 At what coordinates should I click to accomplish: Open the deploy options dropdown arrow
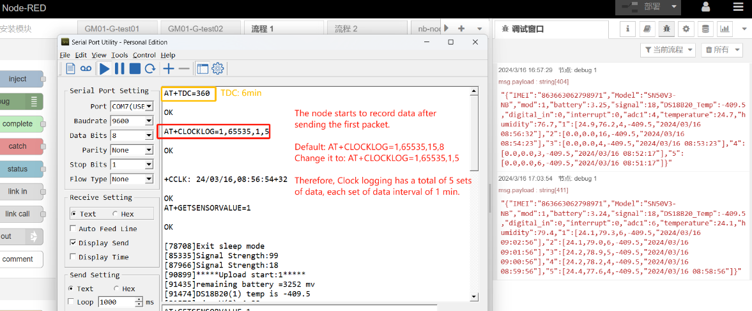tap(673, 7)
